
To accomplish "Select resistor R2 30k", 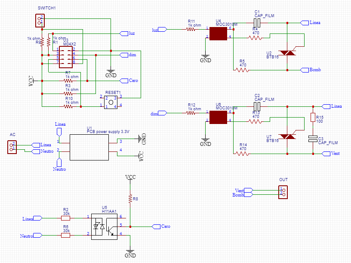I will pyautogui.click(x=65, y=218).
